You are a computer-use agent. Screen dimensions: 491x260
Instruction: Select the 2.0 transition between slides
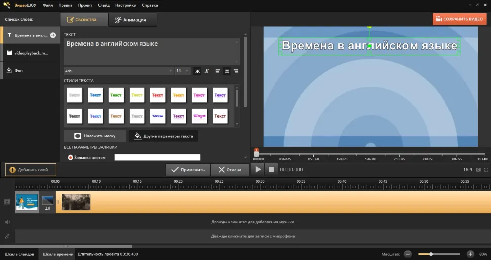click(47, 203)
